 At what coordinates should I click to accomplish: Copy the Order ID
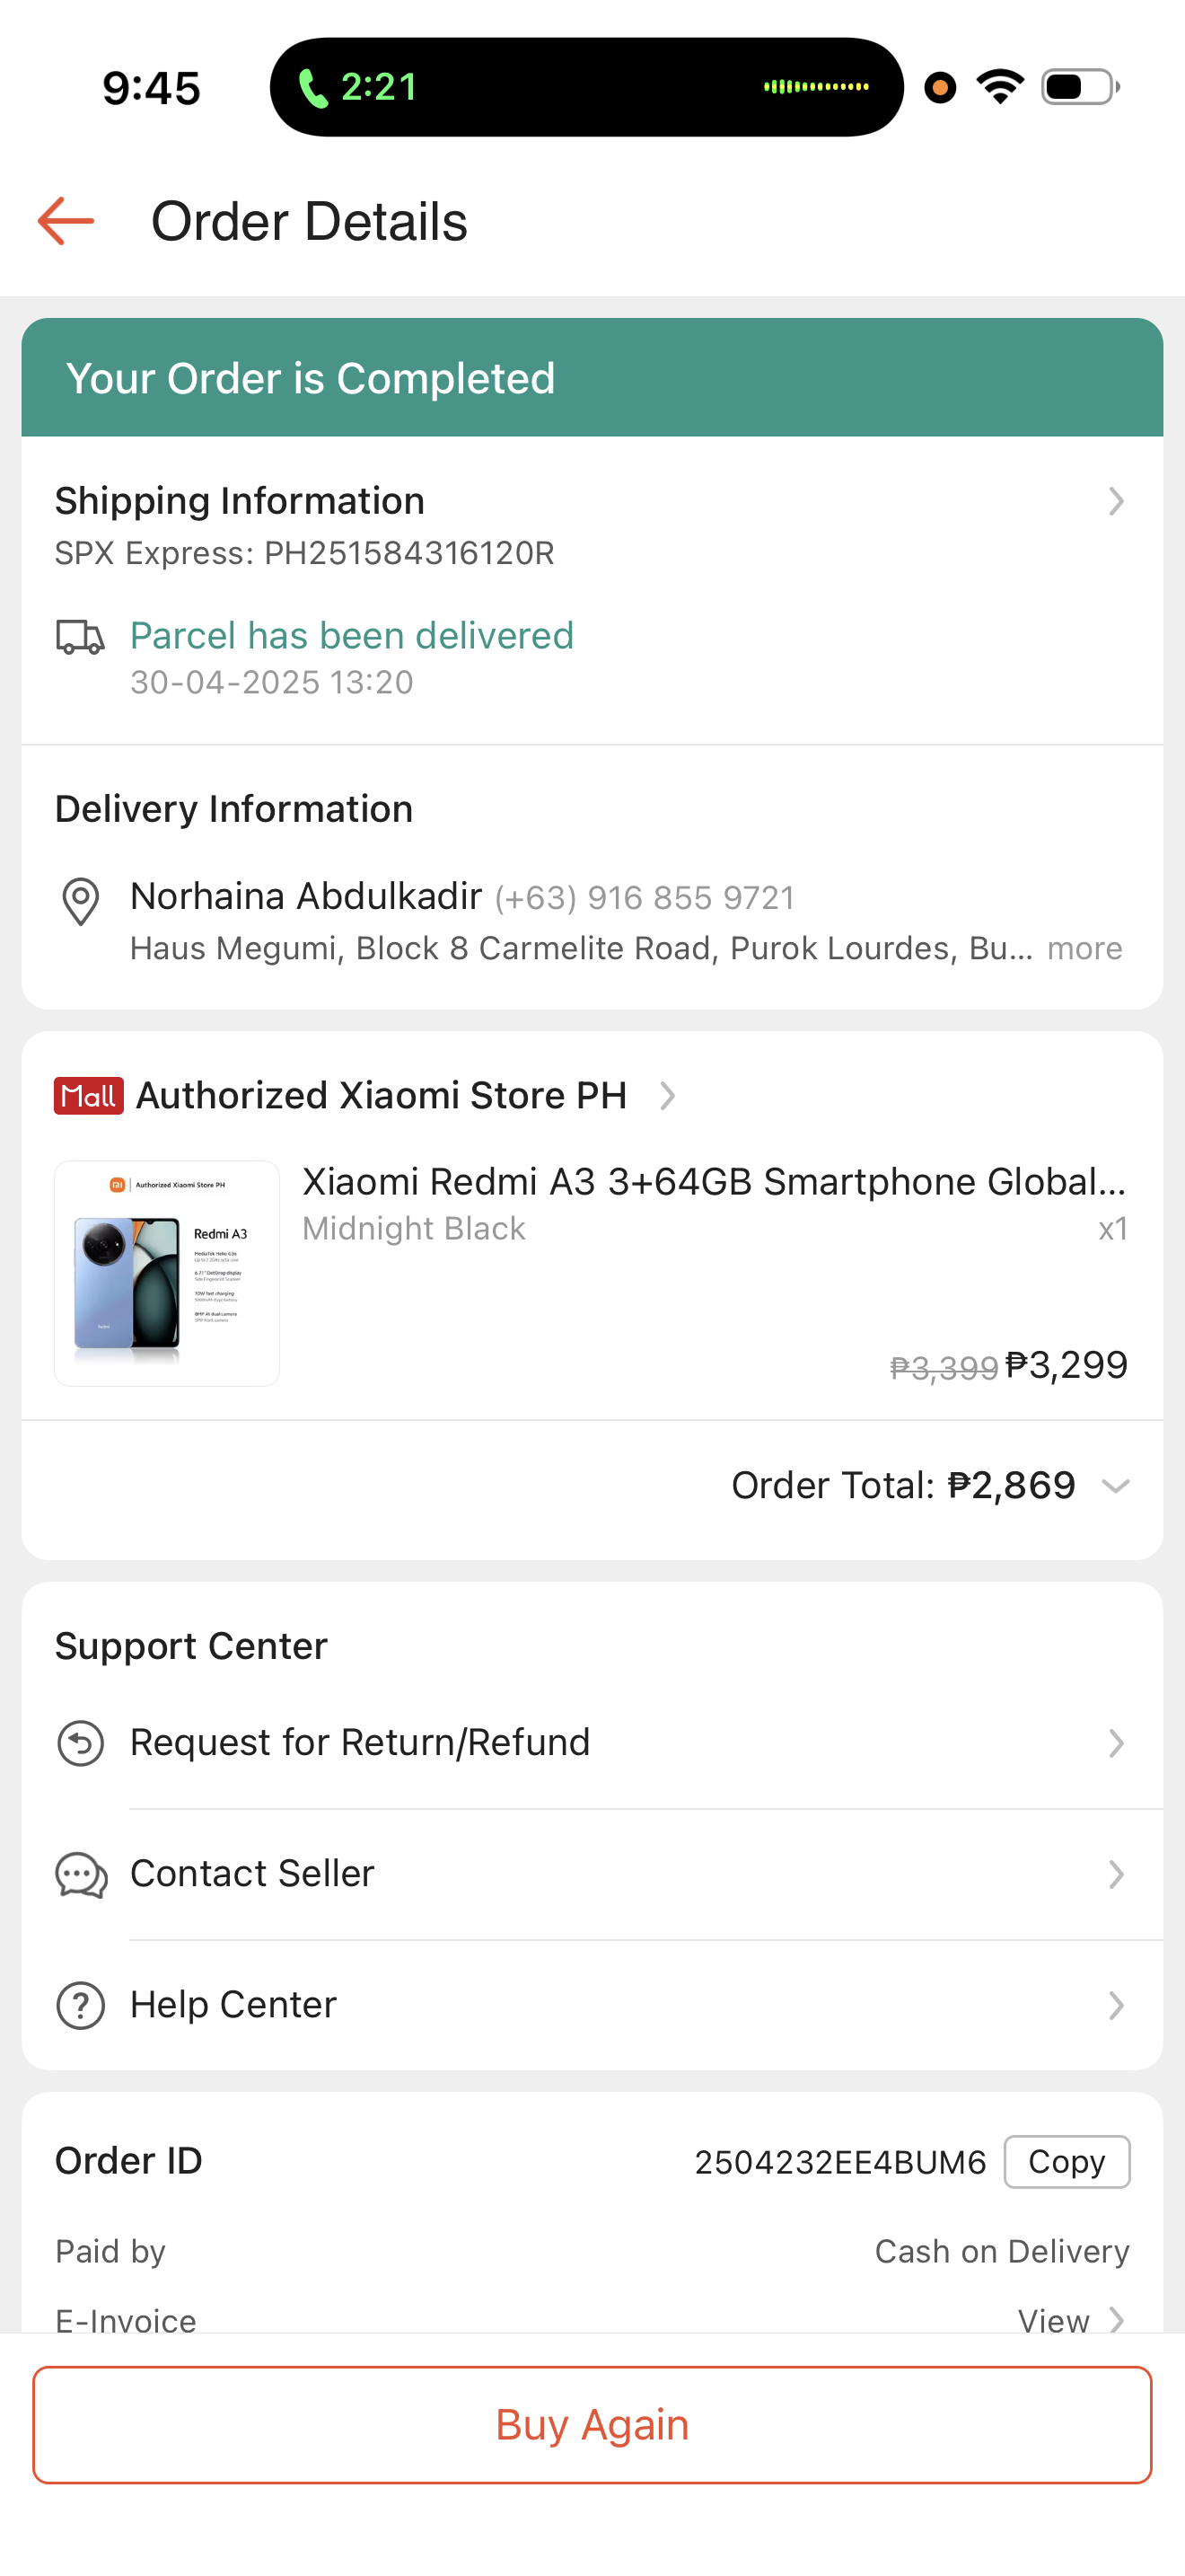pos(1065,2162)
